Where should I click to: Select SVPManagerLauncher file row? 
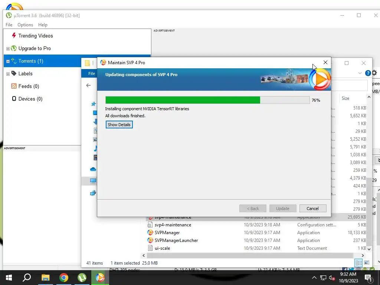(x=256, y=240)
